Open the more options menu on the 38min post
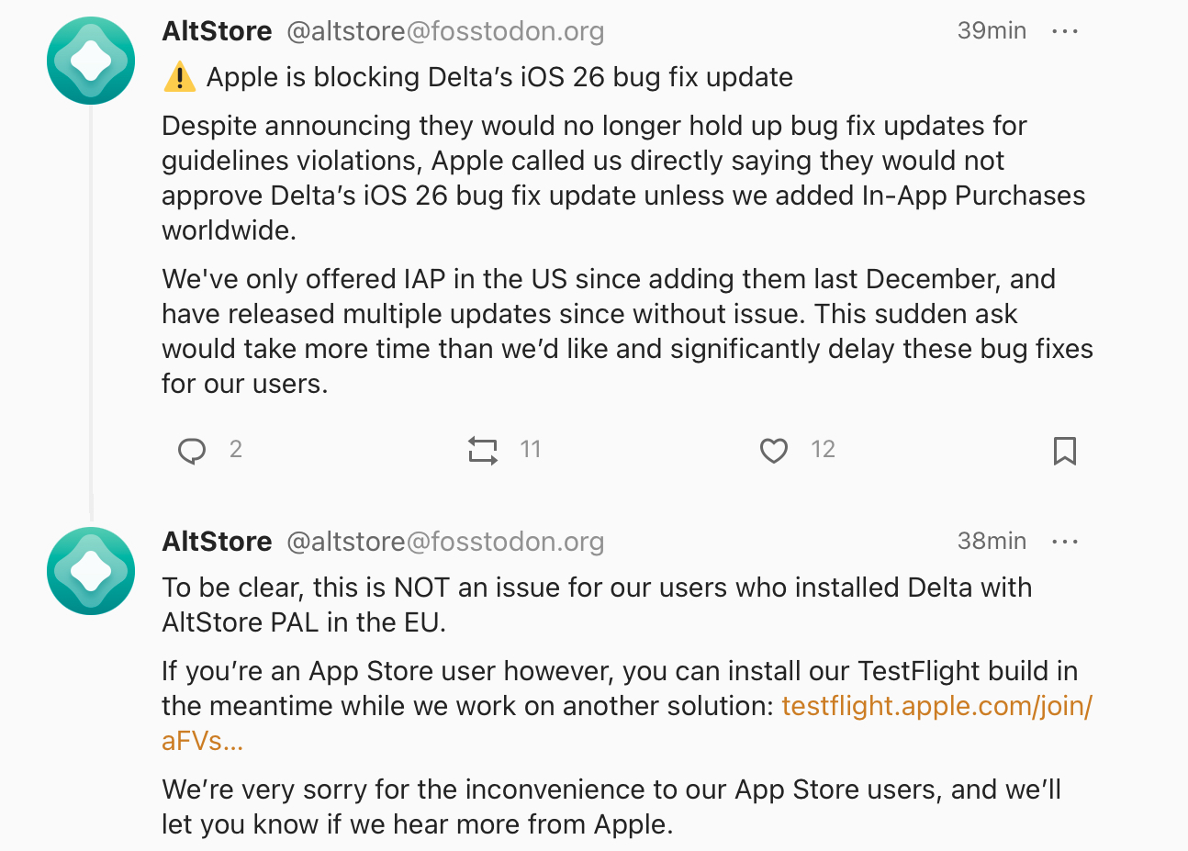This screenshot has height=851, width=1188. click(x=1065, y=542)
